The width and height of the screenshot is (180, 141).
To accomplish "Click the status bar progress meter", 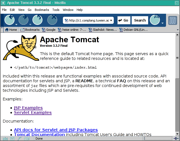I will (x=158, y=138).
